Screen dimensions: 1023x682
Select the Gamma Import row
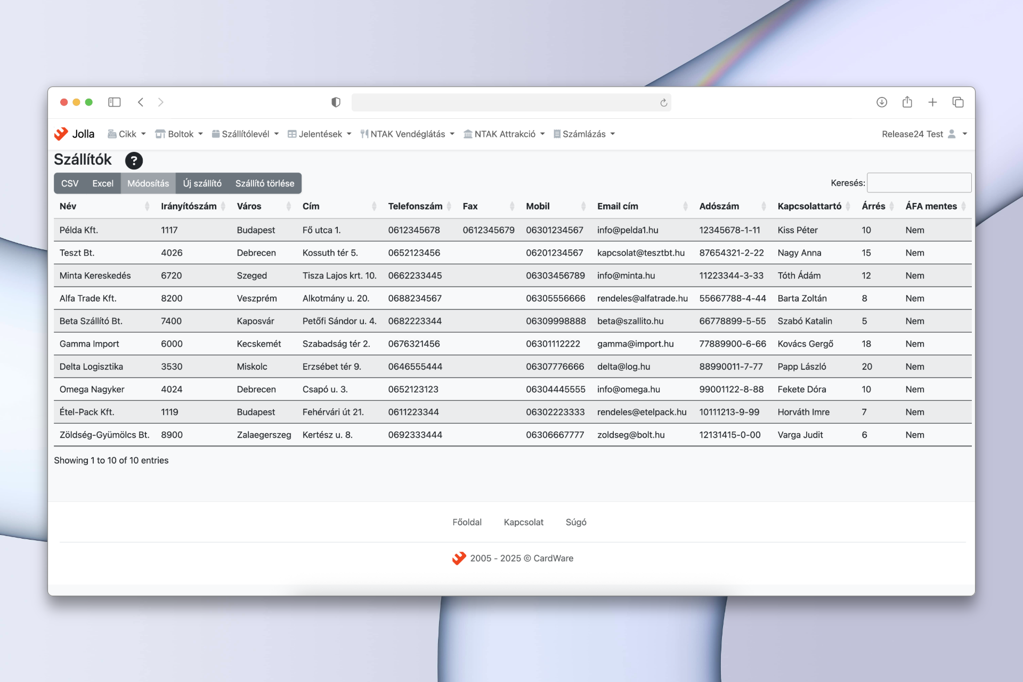tap(513, 344)
